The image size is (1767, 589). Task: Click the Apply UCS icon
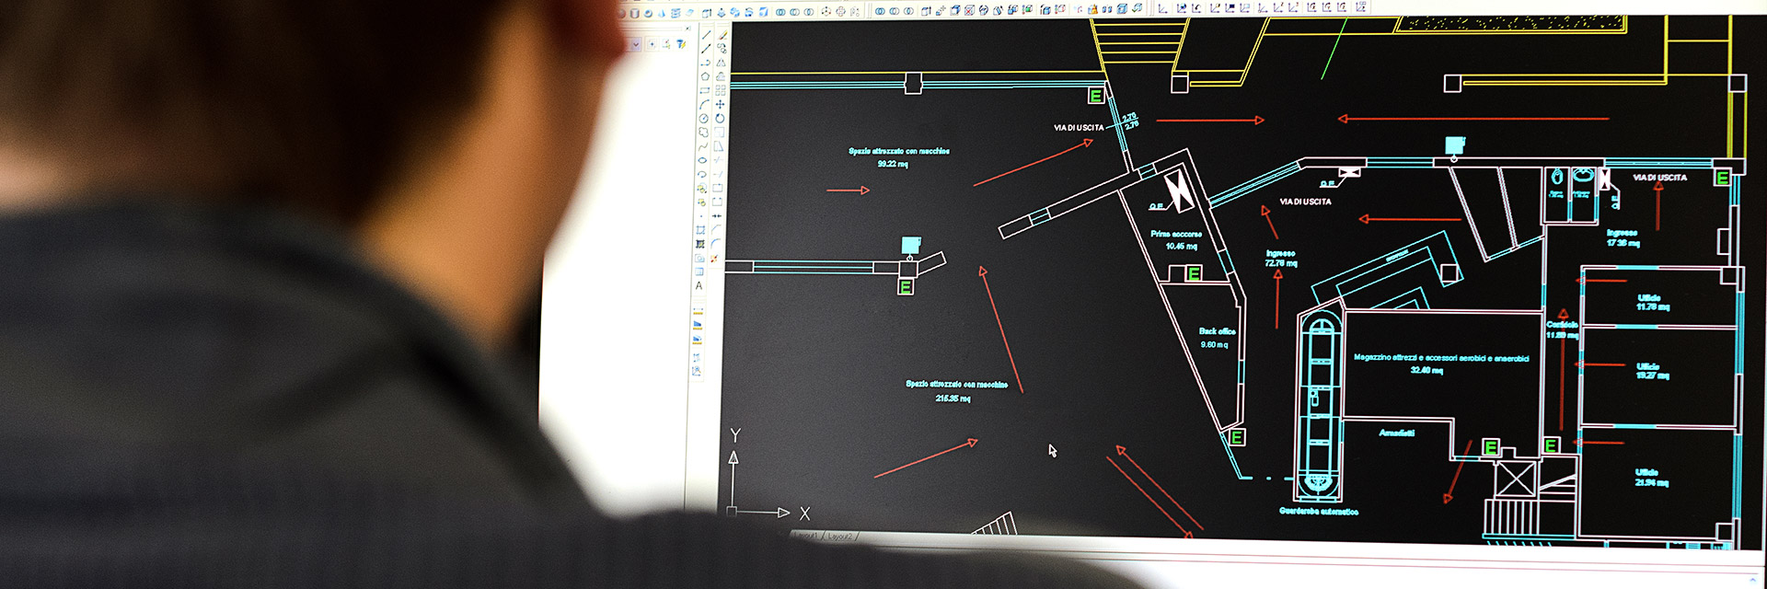[x=1360, y=7]
